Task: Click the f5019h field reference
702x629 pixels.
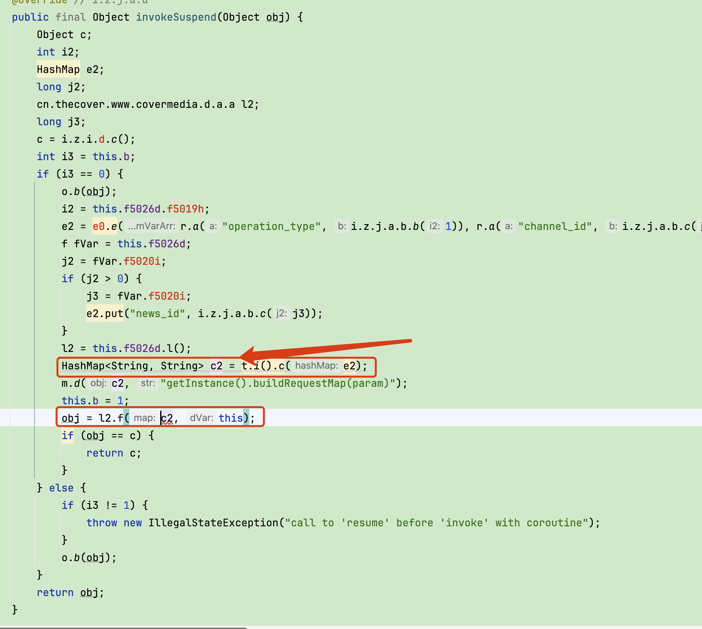Action: (x=185, y=209)
